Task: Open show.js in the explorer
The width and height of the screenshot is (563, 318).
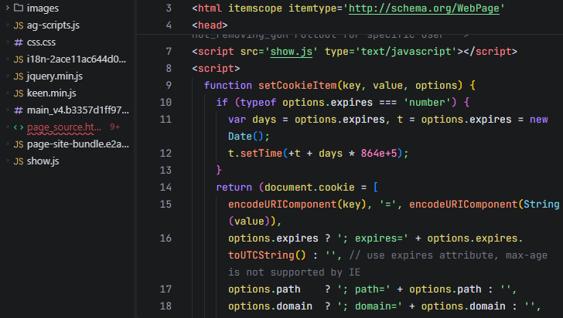Action: click(43, 161)
